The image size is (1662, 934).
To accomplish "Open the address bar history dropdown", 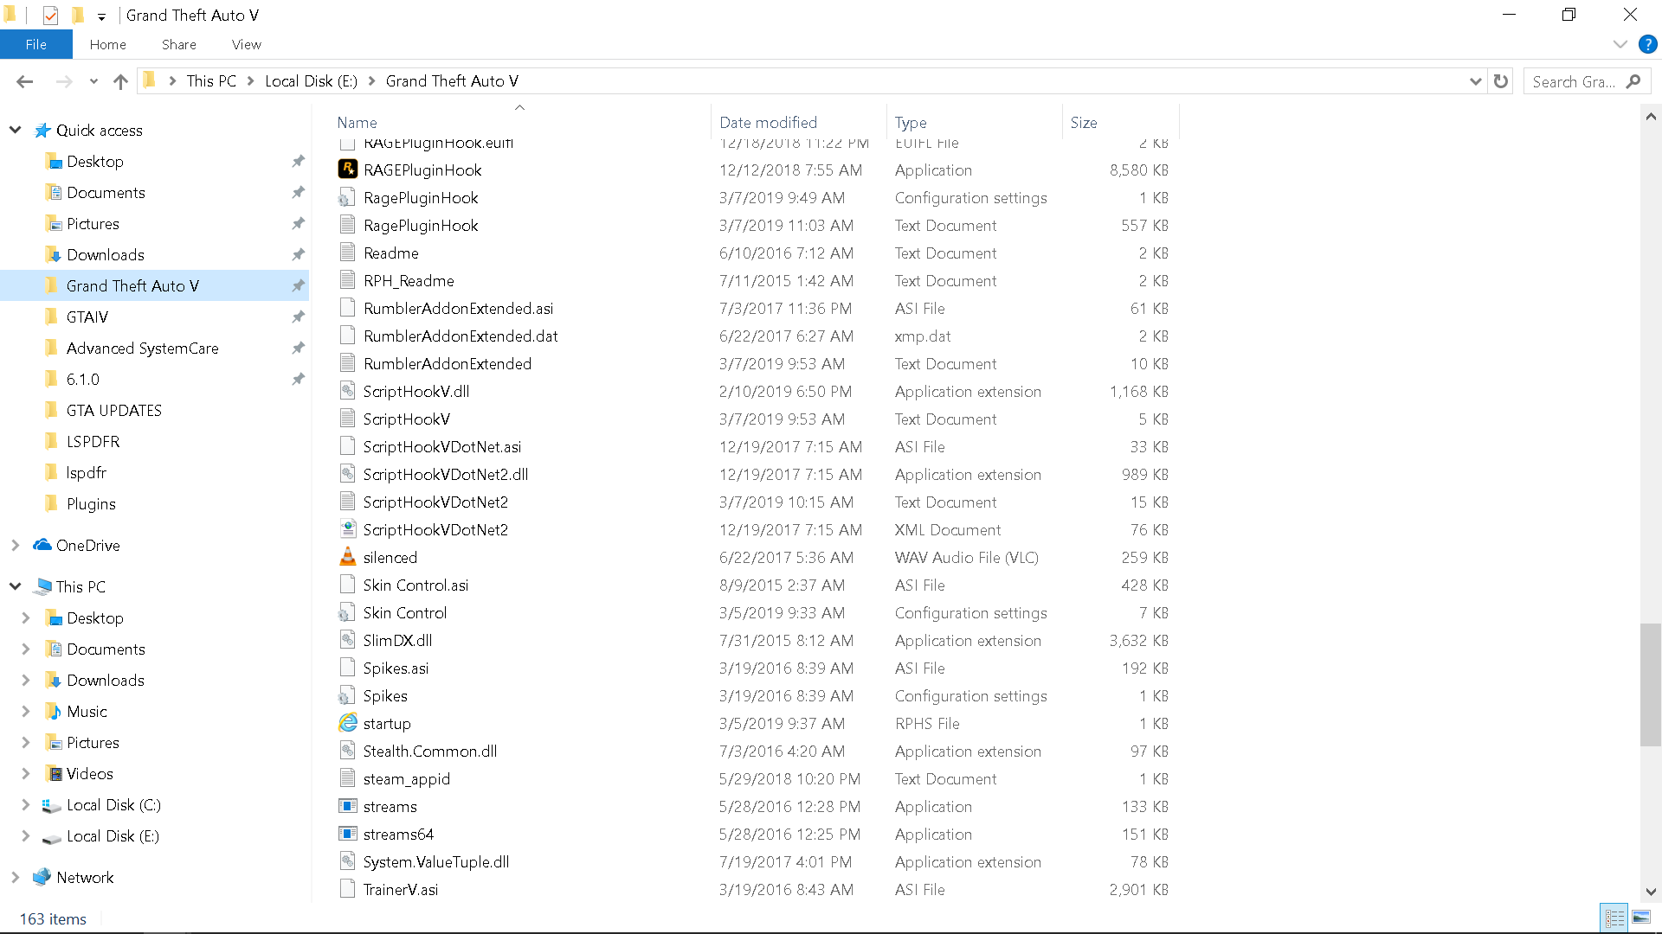I will (x=1475, y=81).
